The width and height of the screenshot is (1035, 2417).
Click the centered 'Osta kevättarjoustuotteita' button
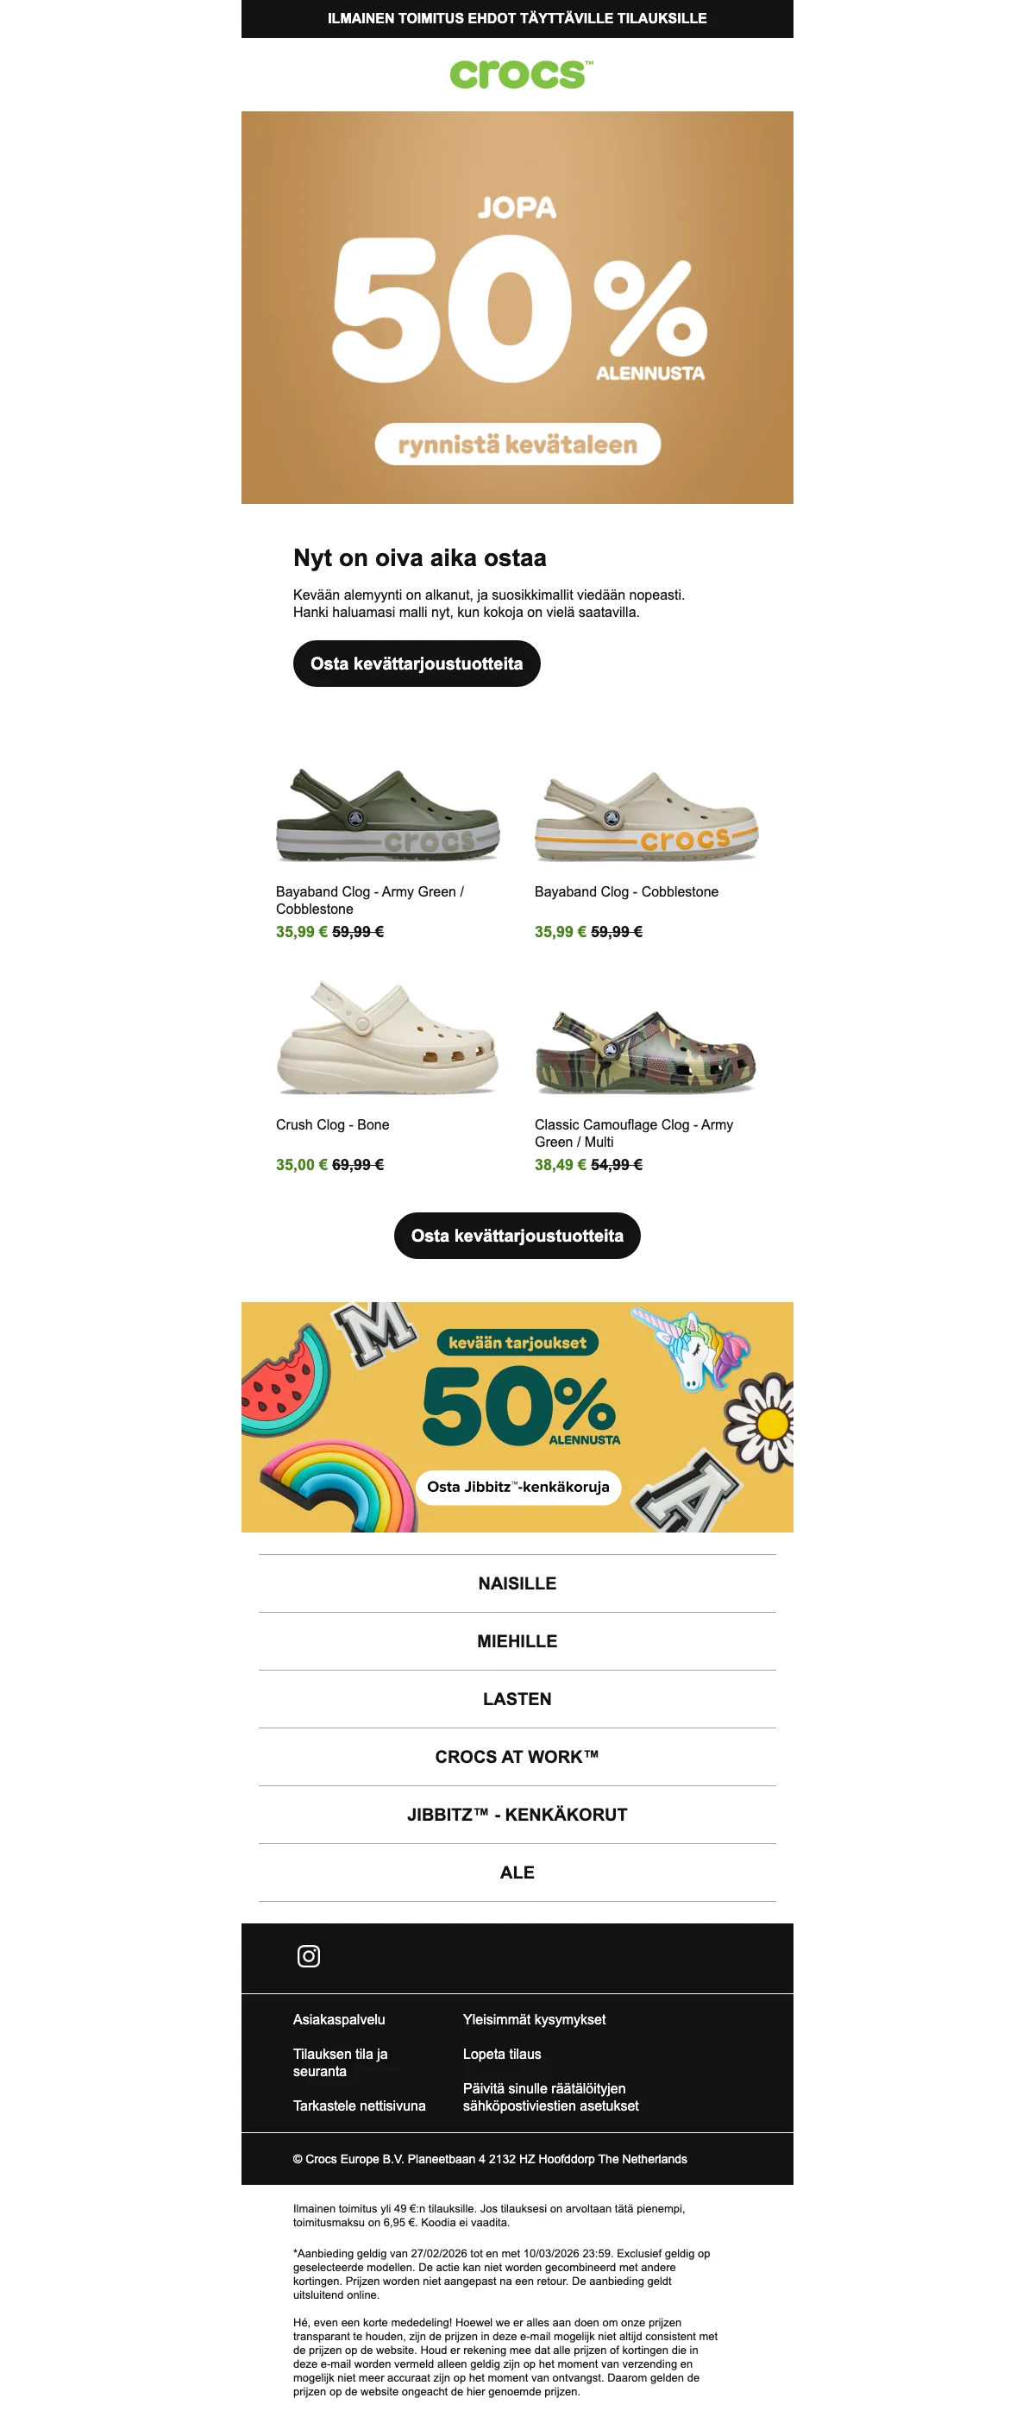[517, 1236]
